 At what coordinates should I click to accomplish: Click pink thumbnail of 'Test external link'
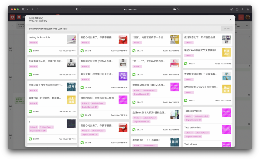point(226,113)
